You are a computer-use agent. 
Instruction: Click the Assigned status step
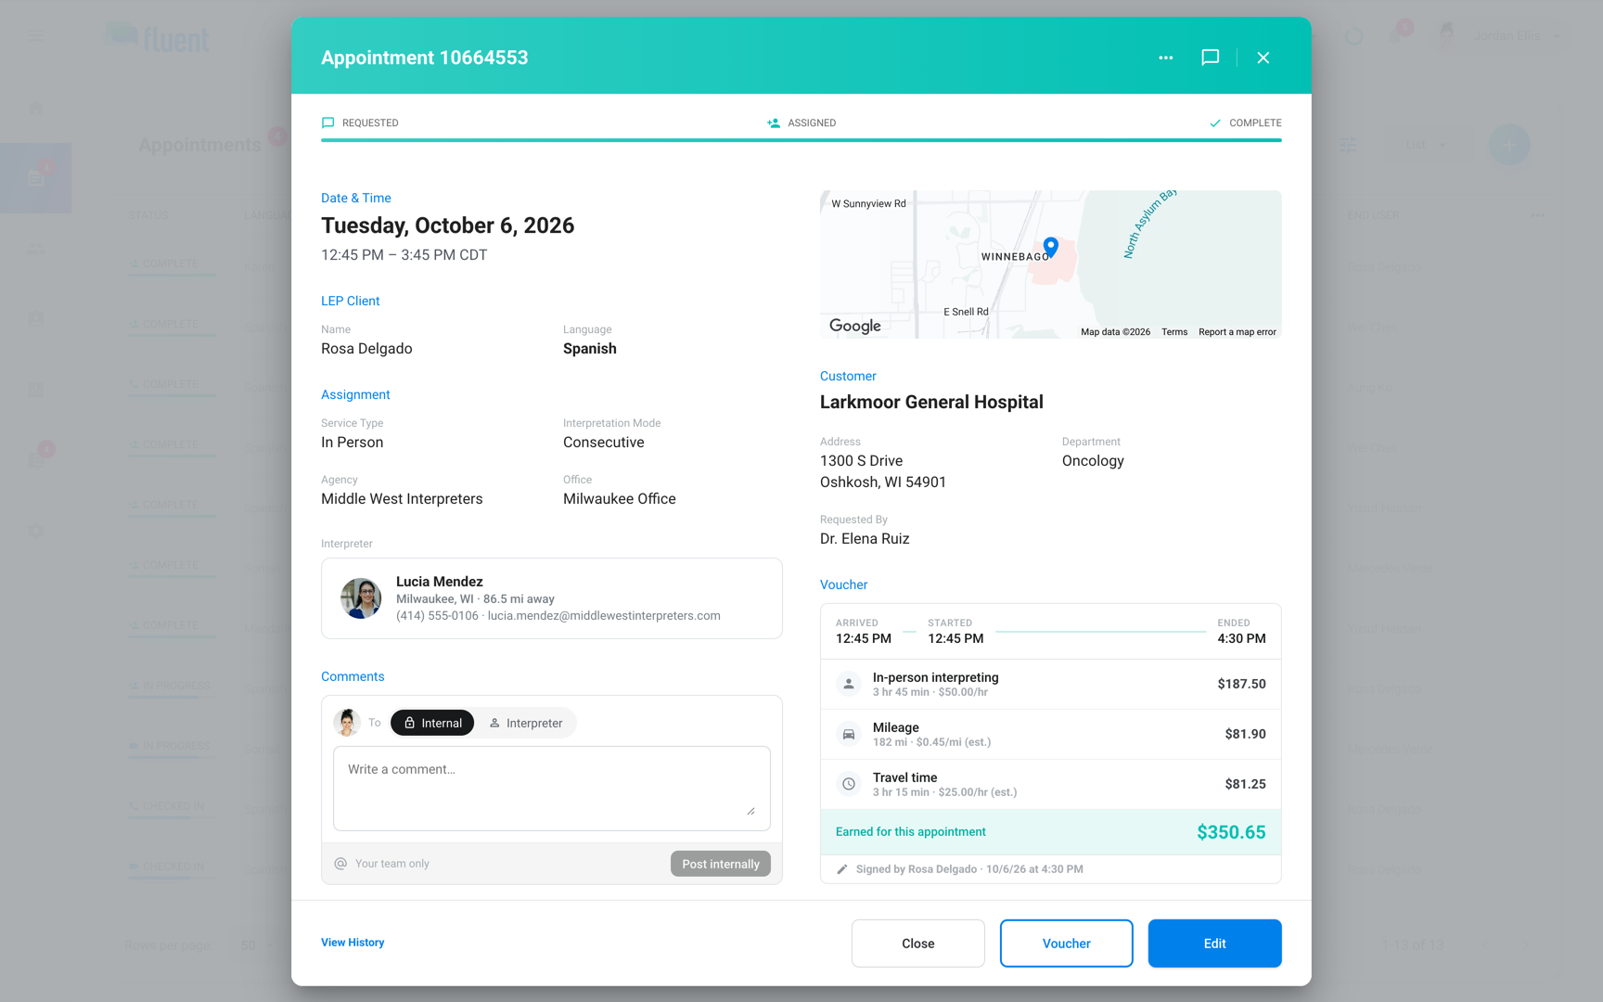(801, 122)
